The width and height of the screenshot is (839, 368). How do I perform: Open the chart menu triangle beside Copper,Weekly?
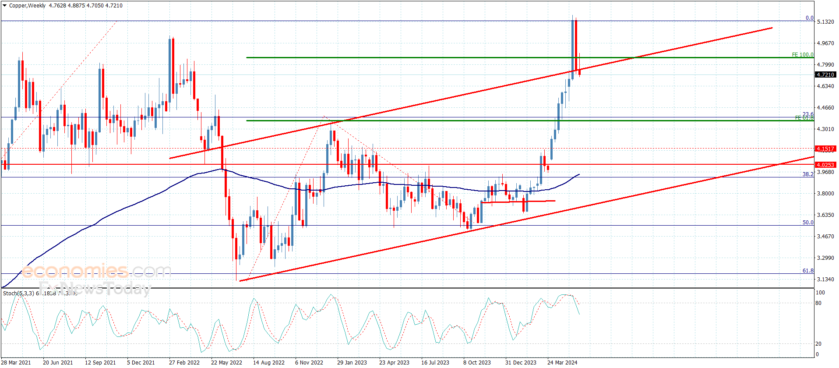point(5,6)
